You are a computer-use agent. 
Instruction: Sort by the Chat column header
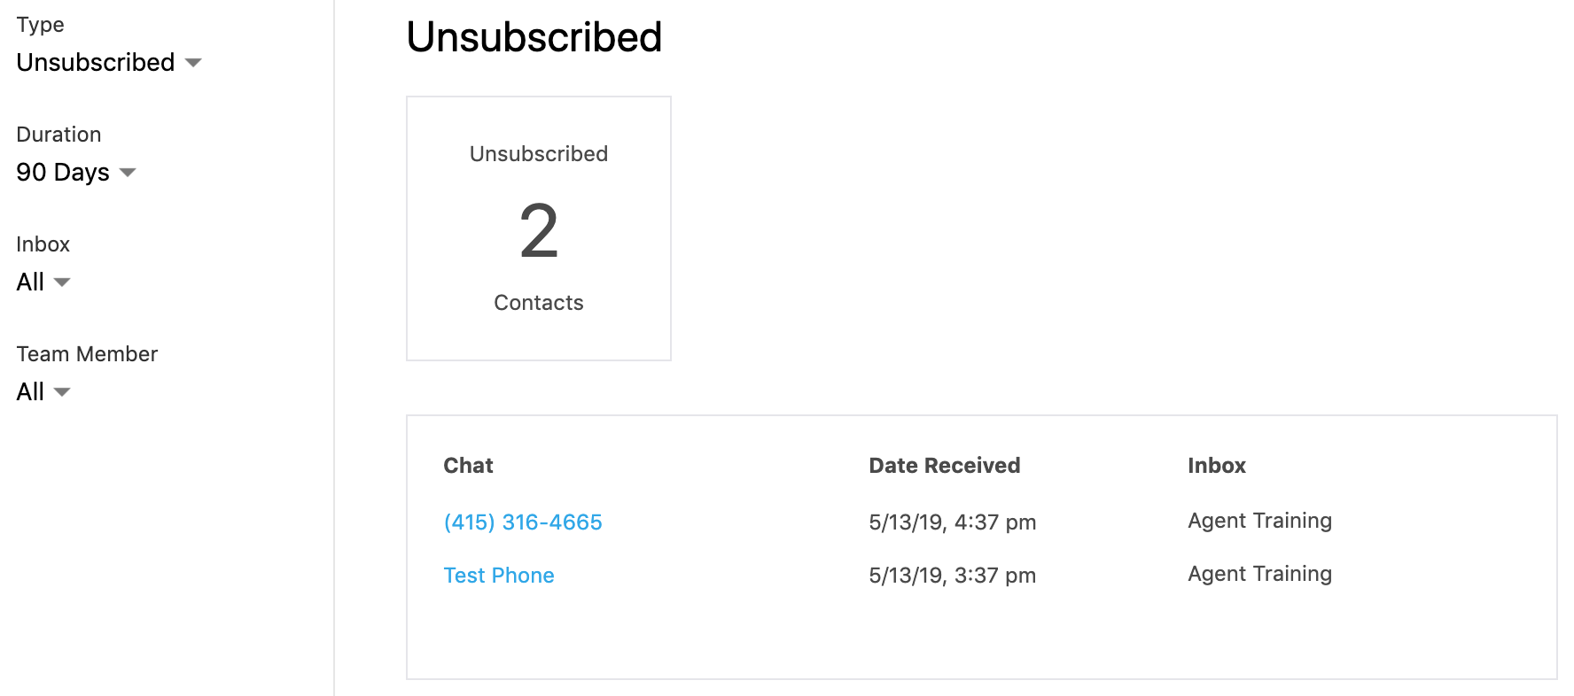tap(468, 466)
